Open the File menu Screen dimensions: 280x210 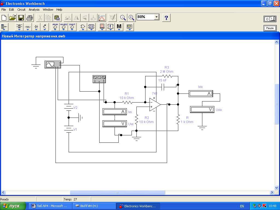point(4,10)
